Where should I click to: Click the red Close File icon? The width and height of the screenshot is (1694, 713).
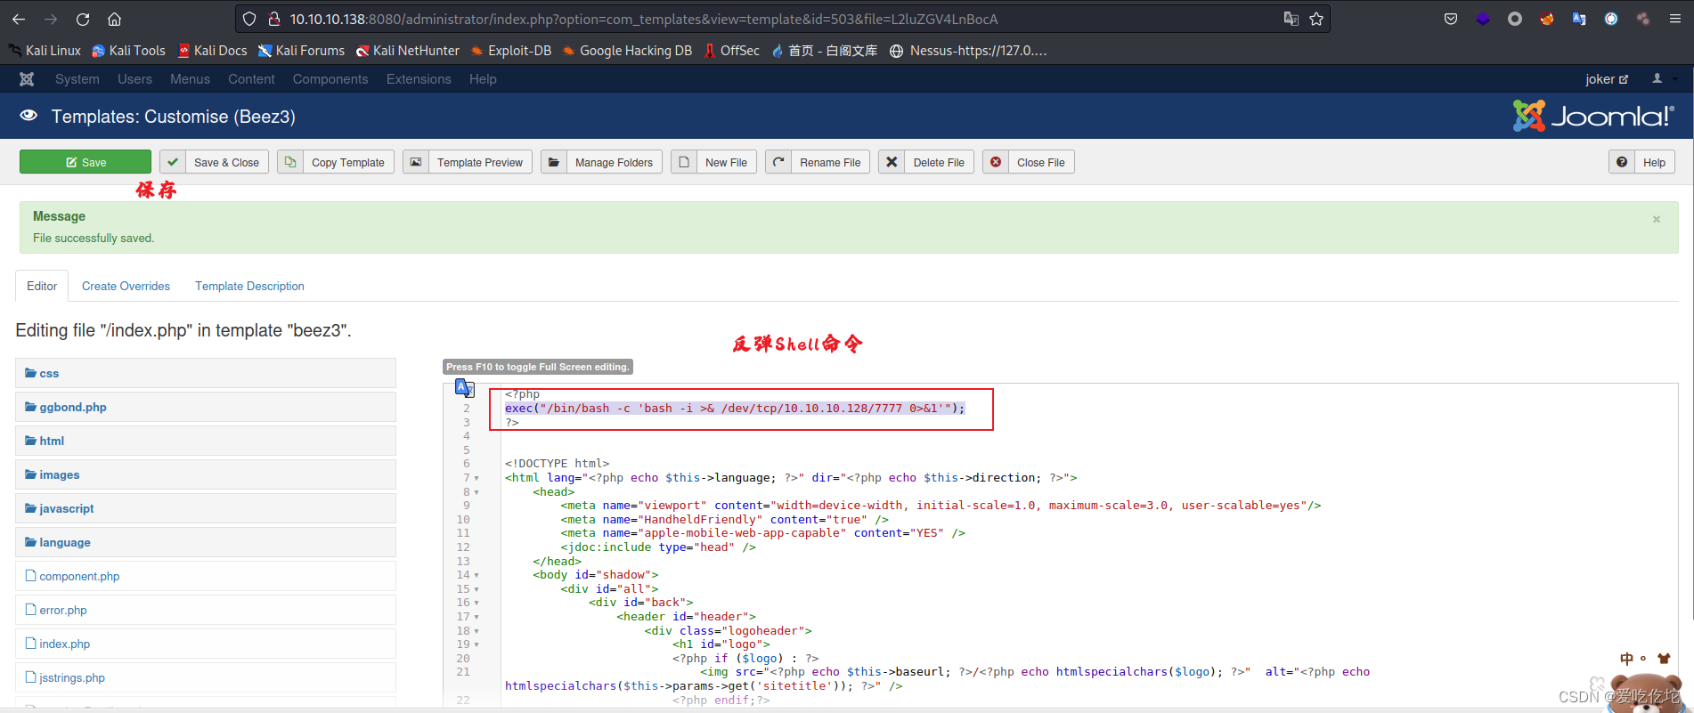(996, 162)
